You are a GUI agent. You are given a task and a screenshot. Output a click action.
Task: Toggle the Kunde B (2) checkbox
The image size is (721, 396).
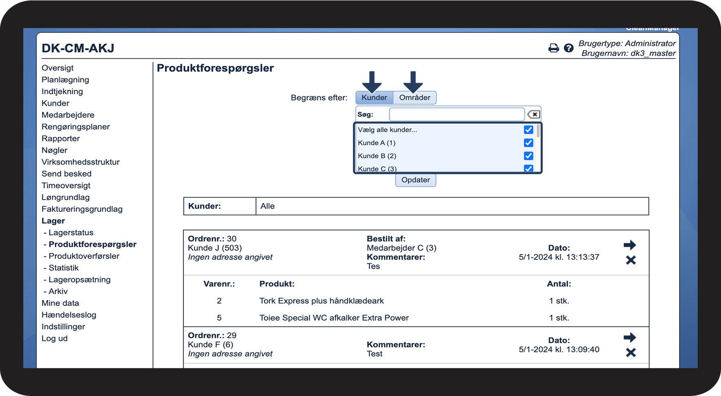(528, 156)
